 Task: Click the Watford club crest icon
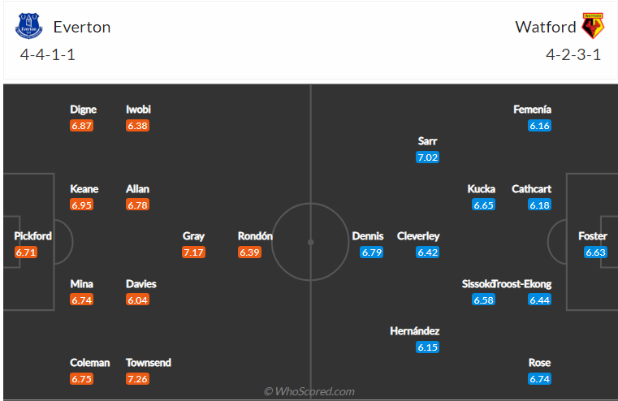point(593,27)
